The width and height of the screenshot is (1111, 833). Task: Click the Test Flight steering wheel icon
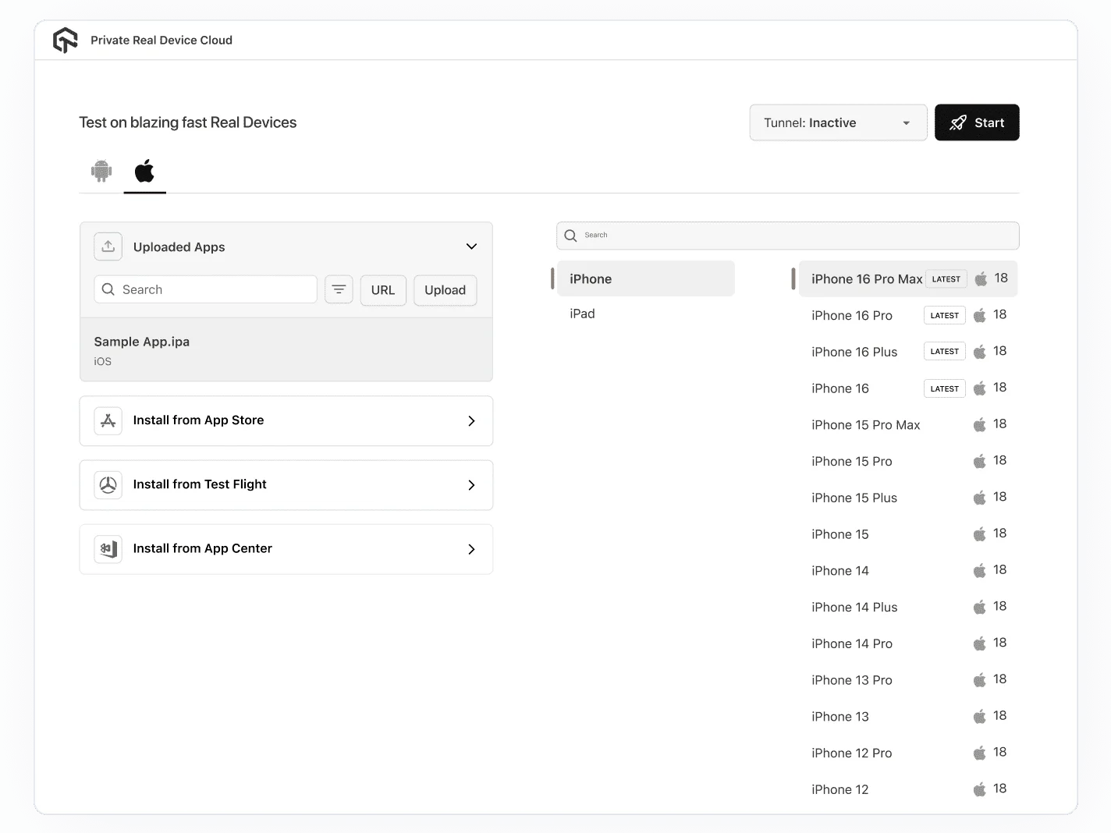108,484
